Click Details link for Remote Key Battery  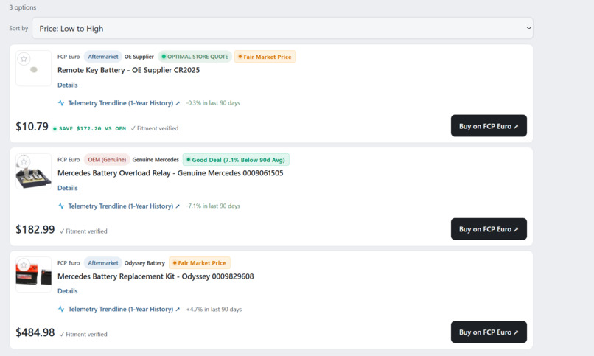point(67,85)
